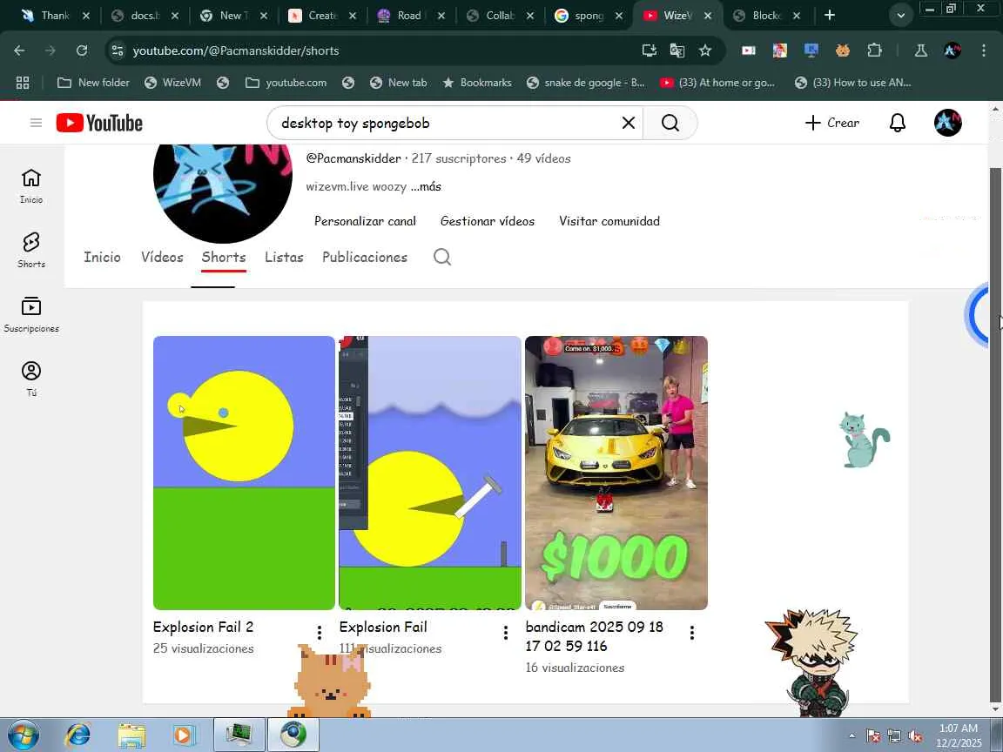The height and width of the screenshot is (752, 1003).
Task: Select the Shorts channel tab
Action: [224, 257]
